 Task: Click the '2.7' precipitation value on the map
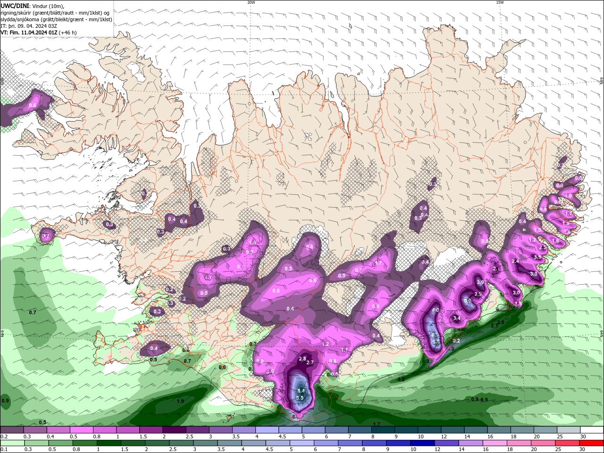point(310,363)
